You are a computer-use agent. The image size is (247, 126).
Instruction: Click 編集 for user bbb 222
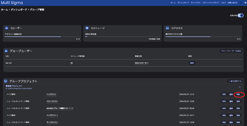[x=192, y=63]
